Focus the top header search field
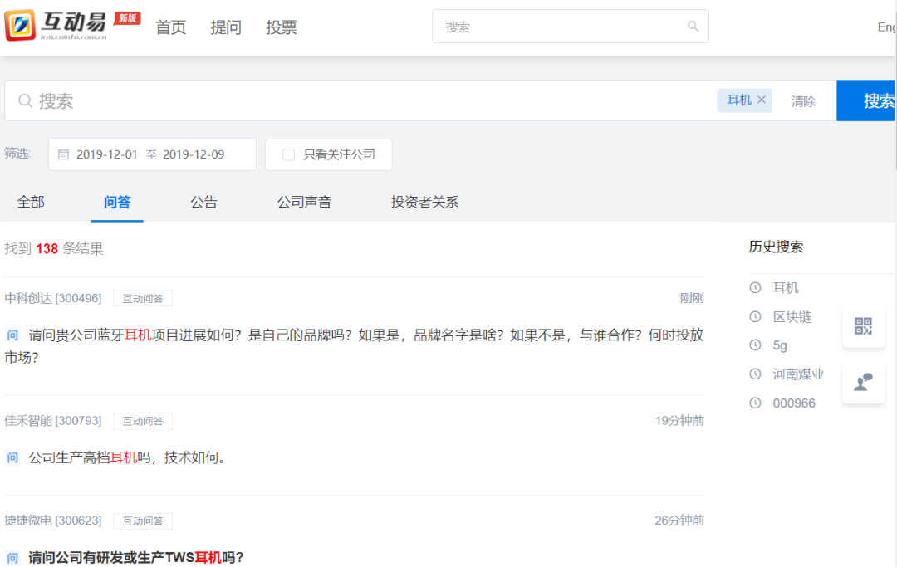Screen dimensions: 897x567 [x=571, y=27]
